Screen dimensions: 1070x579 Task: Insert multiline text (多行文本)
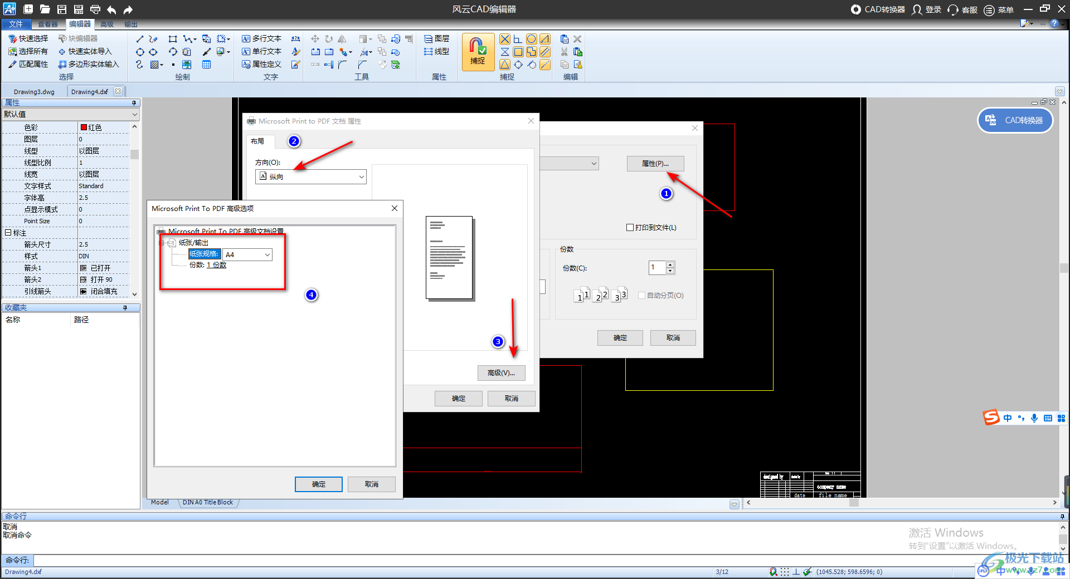point(261,38)
